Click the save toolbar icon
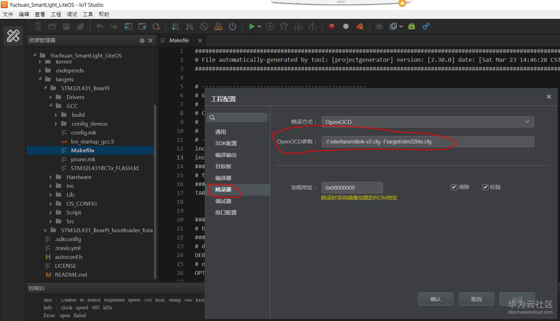Image resolution: width=560 pixels, height=321 pixels. coord(66,26)
